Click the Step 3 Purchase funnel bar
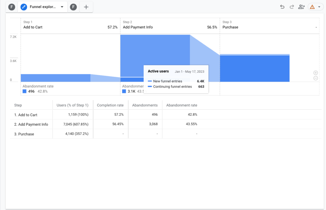Viewport: 326px width, 210px height. click(x=254, y=68)
